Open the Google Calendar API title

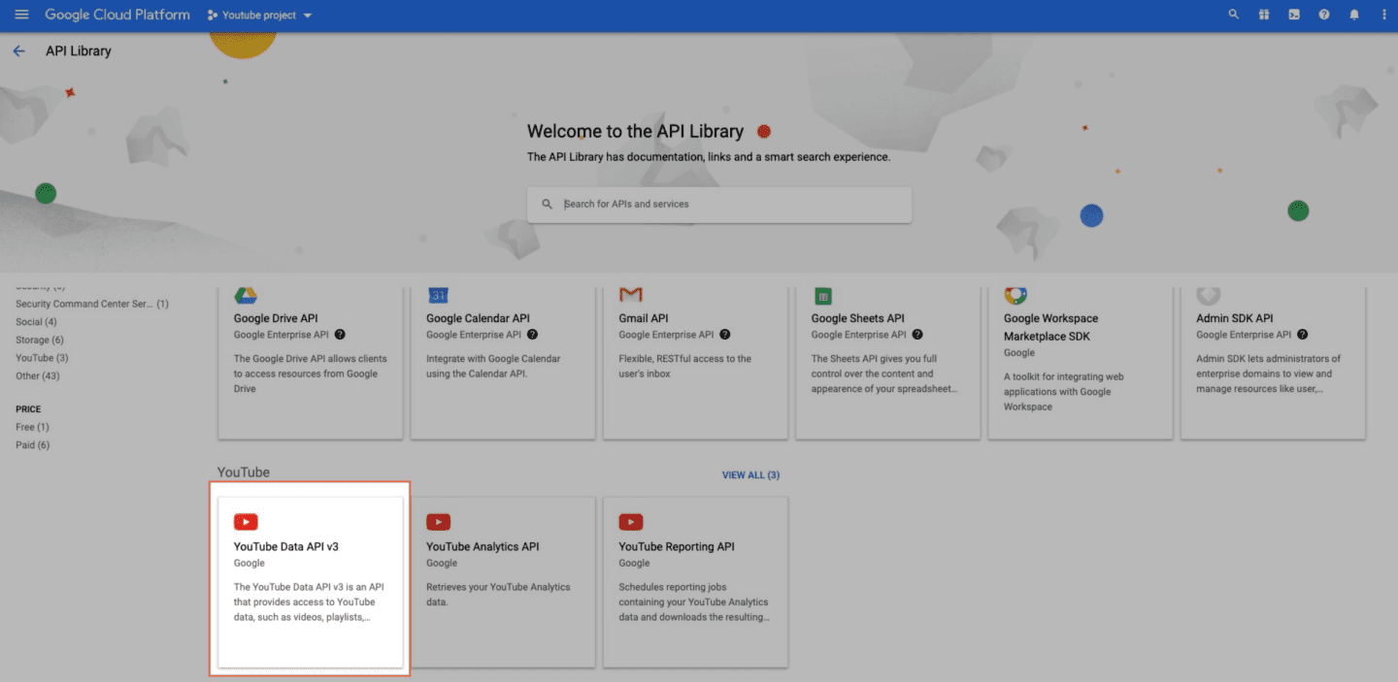478,318
